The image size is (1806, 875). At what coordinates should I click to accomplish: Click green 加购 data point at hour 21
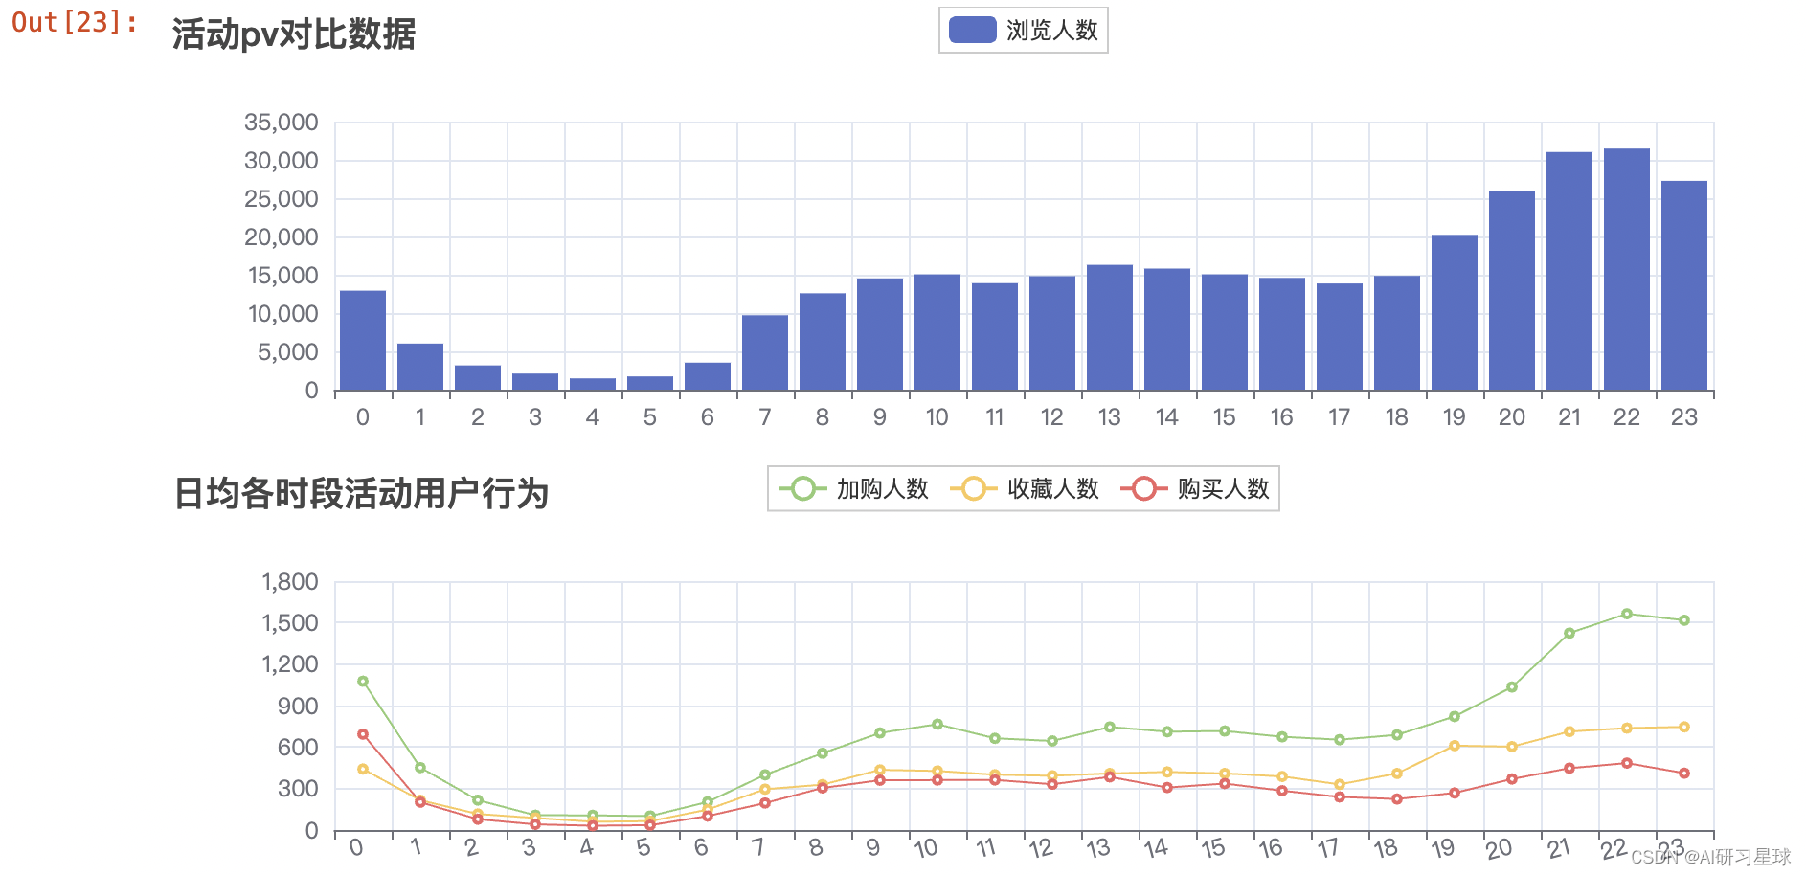point(1569,633)
